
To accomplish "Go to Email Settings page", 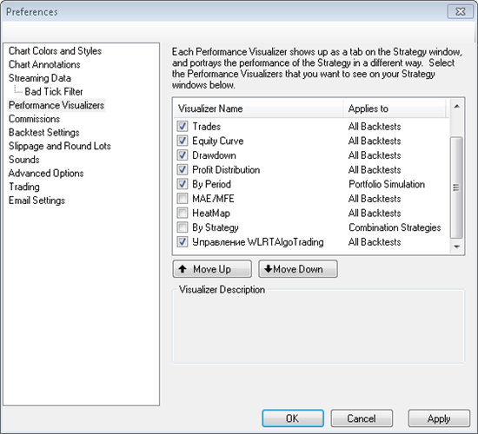I will tap(37, 201).
